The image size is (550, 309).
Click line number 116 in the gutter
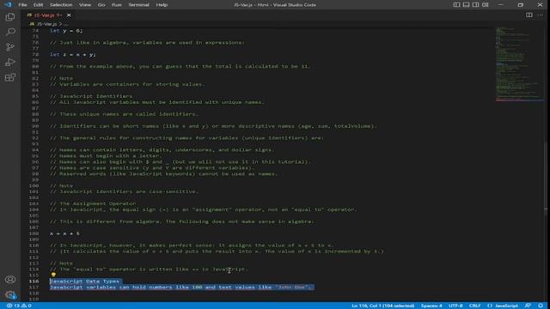pyautogui.click(x=34, y=281)
